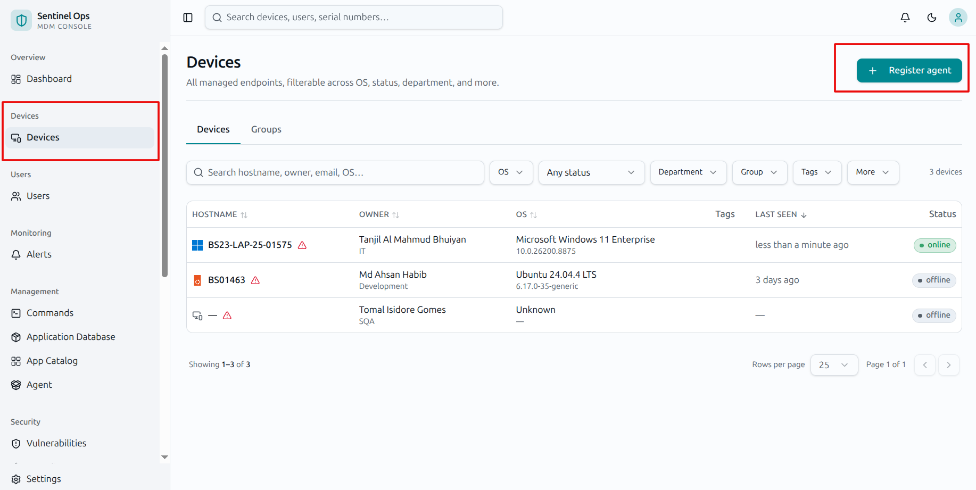Open Dashboard in the sidebar
Image resolution: width=976 pixels, height=490 pixels.
point(80,79)
